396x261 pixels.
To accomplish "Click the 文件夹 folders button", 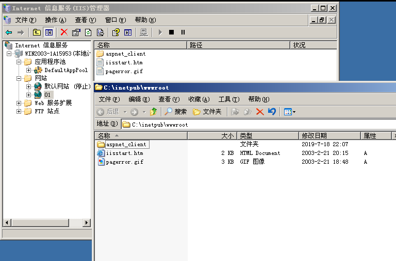I will click(207, 112).
